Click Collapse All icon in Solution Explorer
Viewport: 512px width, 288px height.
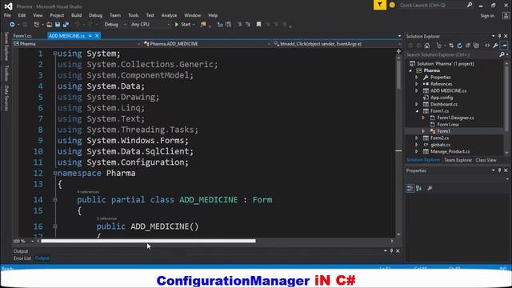[468, 46]
